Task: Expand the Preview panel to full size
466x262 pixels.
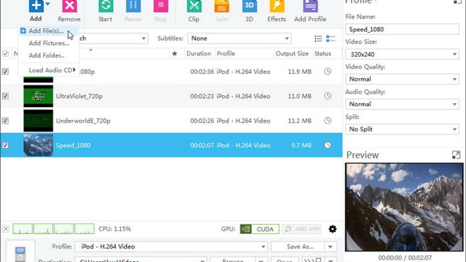Action: pyautogui.click(x=456, y=155)
